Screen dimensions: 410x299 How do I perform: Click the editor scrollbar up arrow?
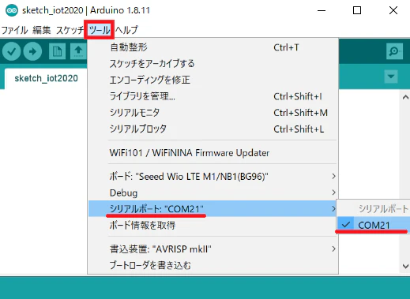405,97
